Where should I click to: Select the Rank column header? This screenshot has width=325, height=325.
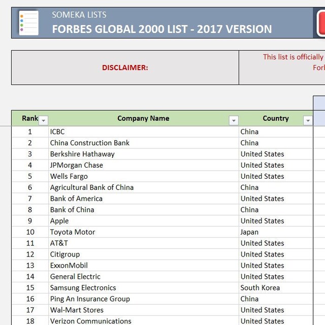30,118
